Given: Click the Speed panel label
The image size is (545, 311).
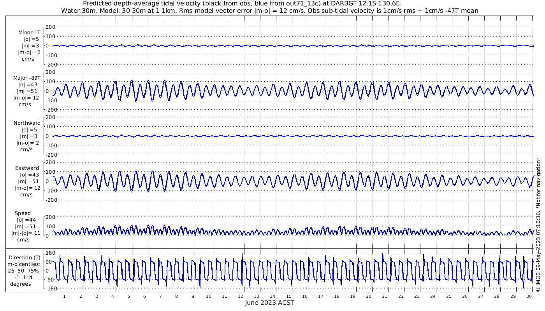Looking at the screenshot, I should 23,213.
